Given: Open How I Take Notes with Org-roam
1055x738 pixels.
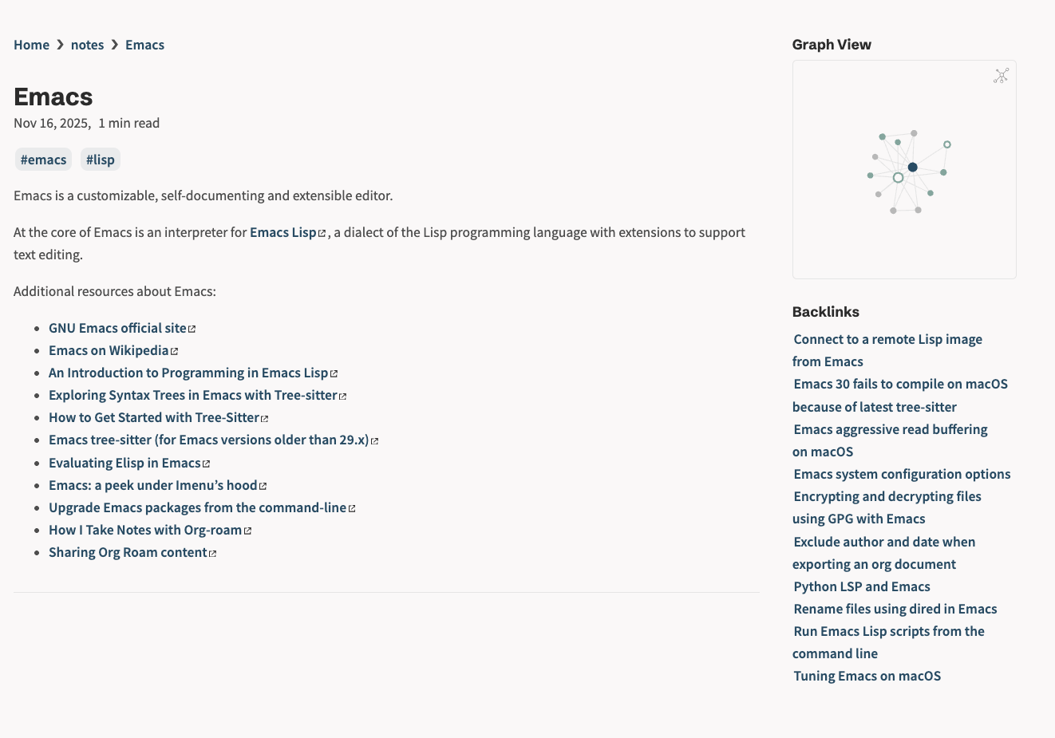Looking at the screenshot, I should (144, 530).
